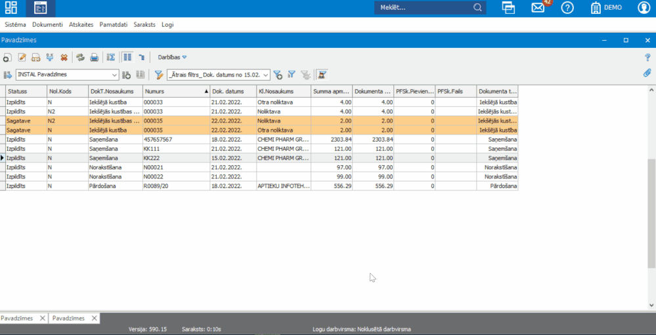Open the Pamatdati menu

tap(114, 24)
